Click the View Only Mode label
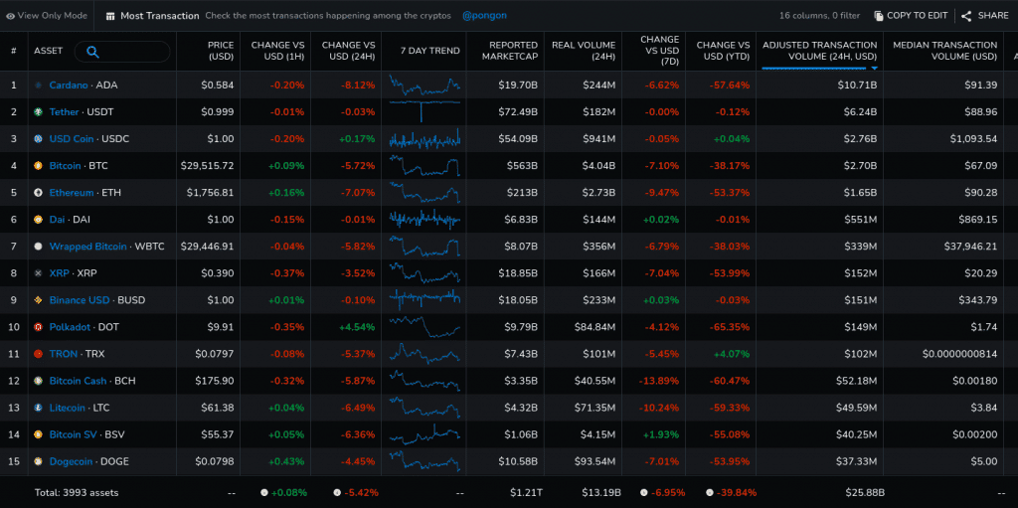 [52, 16]
